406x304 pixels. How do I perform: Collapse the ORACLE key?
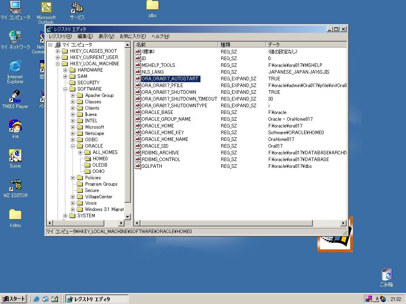(x=73, y=146)
